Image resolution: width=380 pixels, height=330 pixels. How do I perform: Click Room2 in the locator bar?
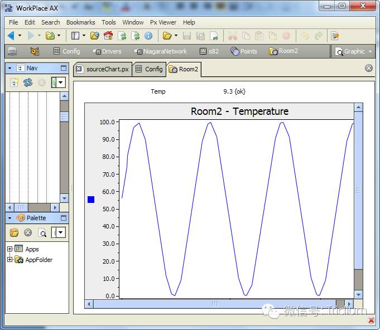283,51
